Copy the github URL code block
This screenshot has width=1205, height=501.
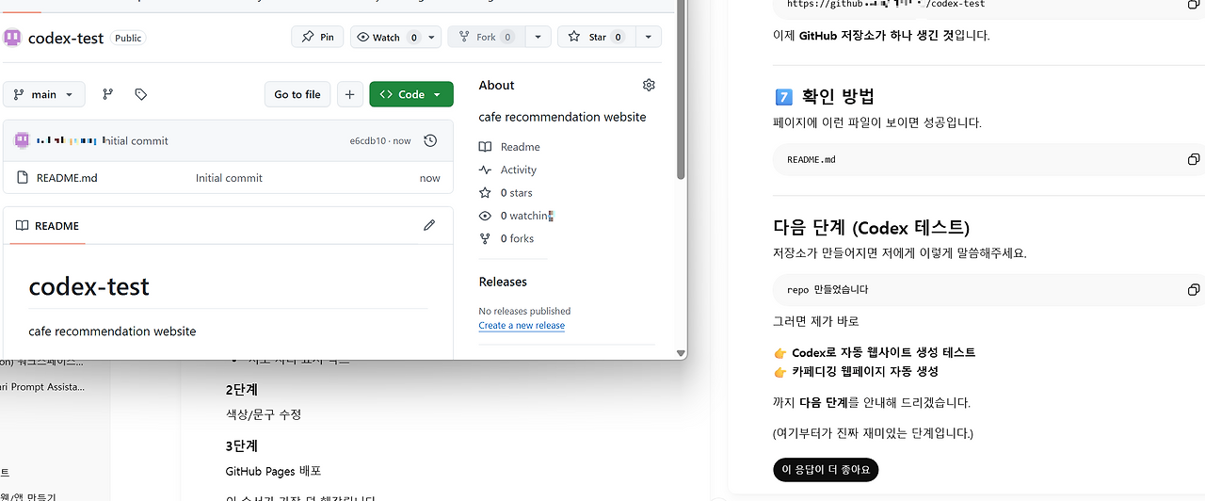click(x=1194, y=4)
